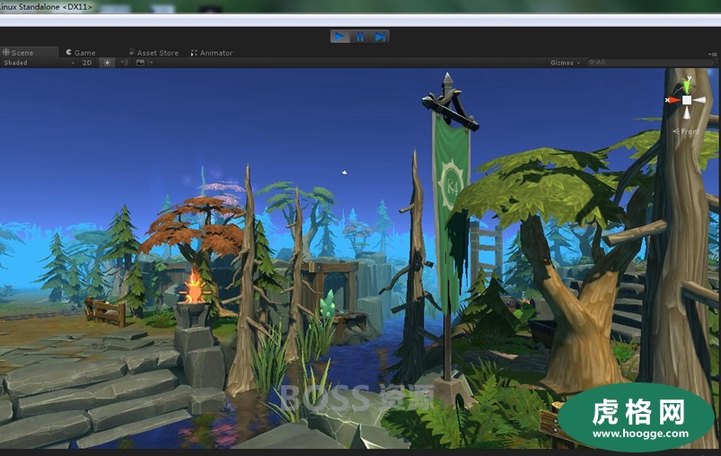721x456 pixels.
Task: Toggle 2D scene view mode
Action: tap(87, 63)
